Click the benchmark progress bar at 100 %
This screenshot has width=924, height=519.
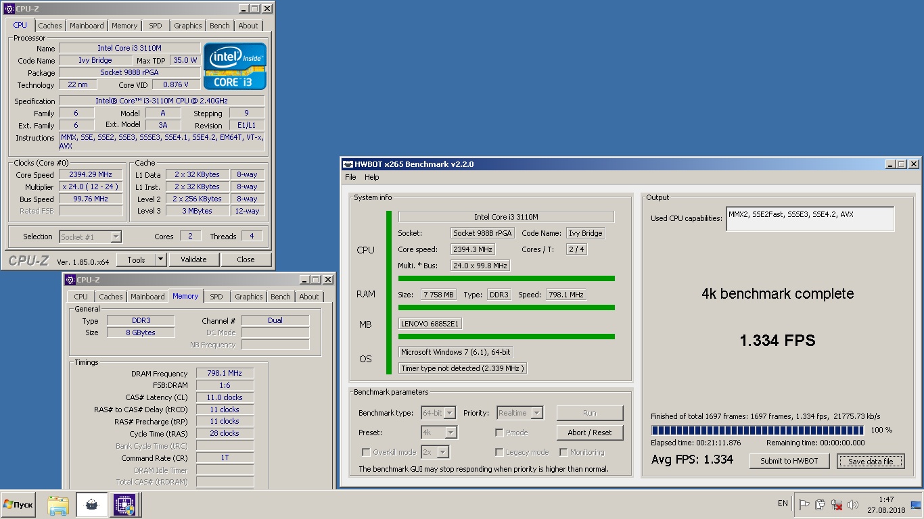click(x=758, y=430)
